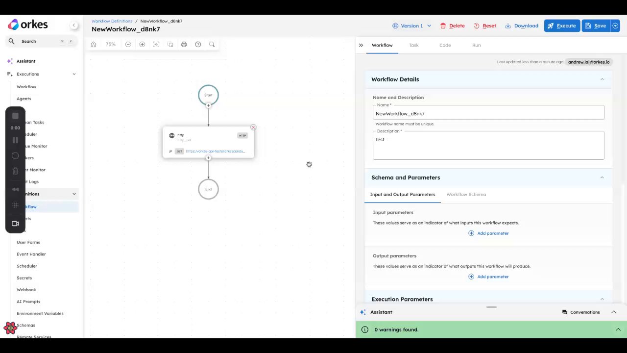This screenshot has width=627, height=353.
Task: Collapse the Schema and Parameters section
Action: point(602,177)
